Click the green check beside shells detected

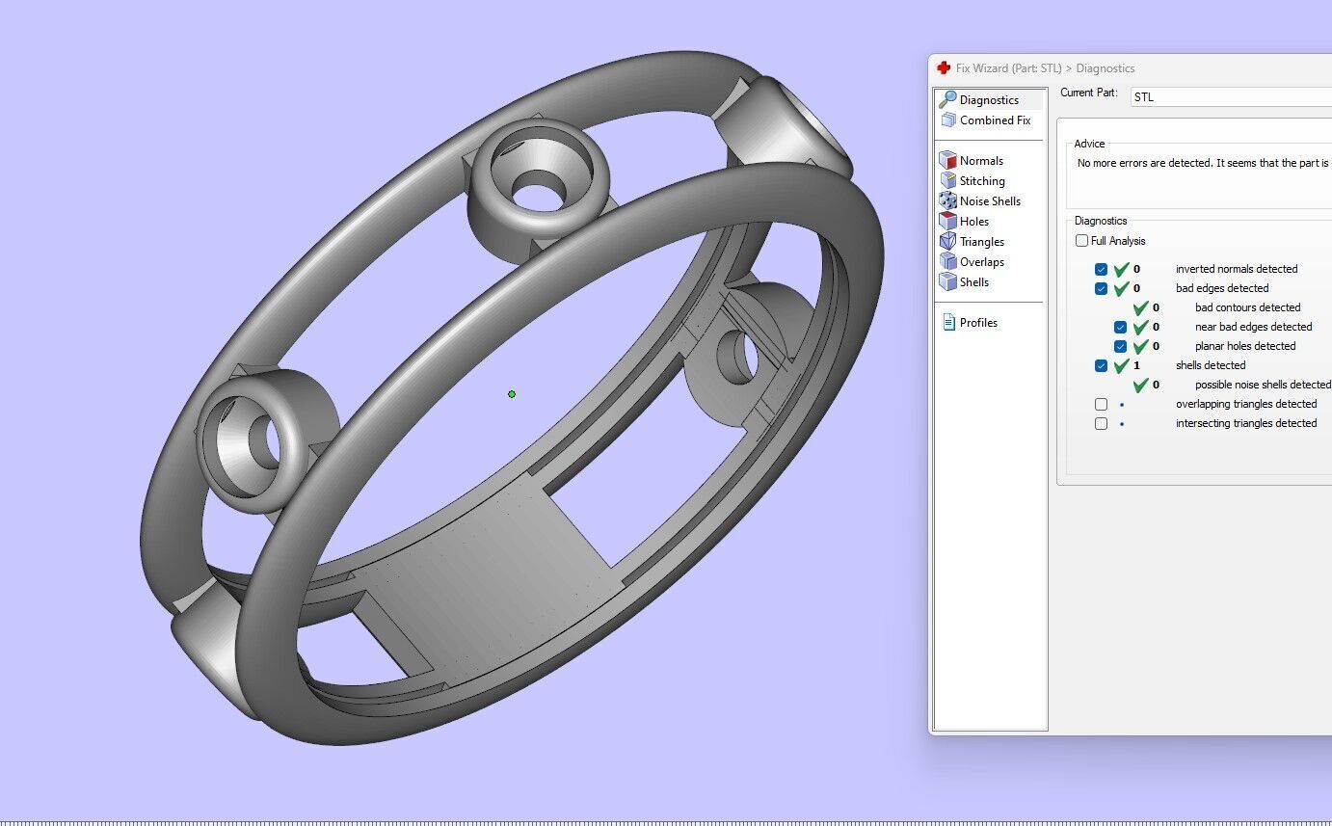click(x=1121, y=365)
